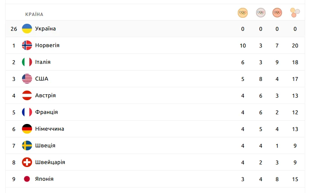Select the КРАЇНА column header
Image resolution: width=310 pixels, height=193 pixels.
[34, 14]
